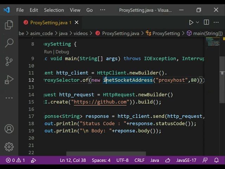
Task: Click HttpClient.newBuilder() on line 11
Action: pos(130,73)
